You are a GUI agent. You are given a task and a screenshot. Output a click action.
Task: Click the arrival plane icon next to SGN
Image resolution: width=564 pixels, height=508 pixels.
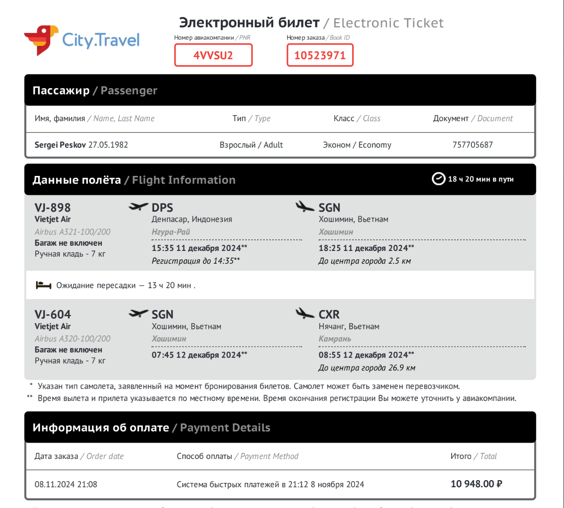[305, 207]
